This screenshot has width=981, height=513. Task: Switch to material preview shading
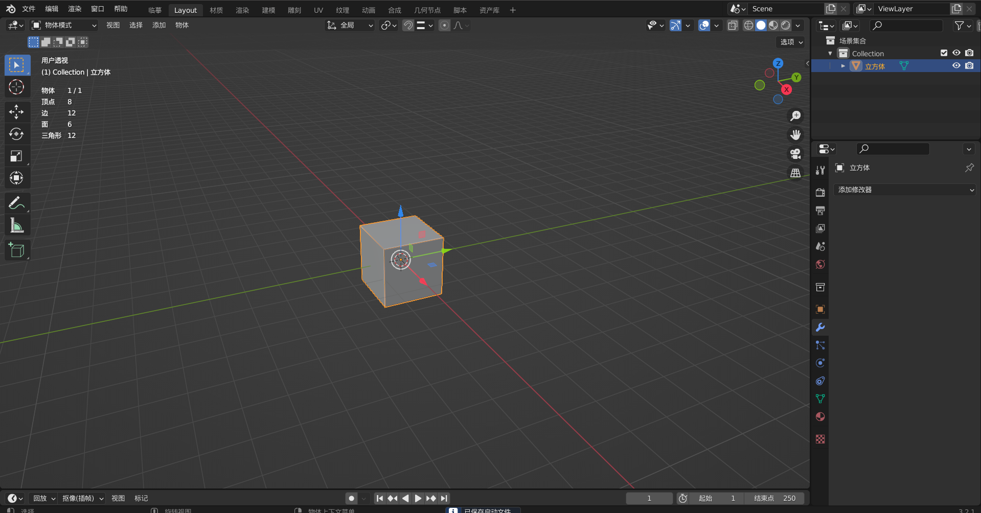point(773,25)
